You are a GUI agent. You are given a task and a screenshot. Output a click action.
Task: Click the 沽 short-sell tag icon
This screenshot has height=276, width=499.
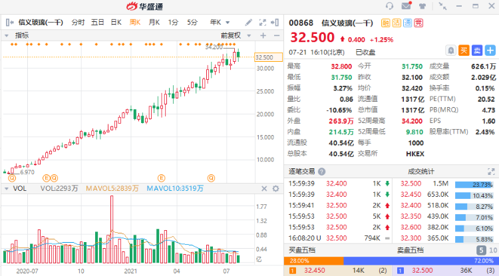click(x=397, y=23)
